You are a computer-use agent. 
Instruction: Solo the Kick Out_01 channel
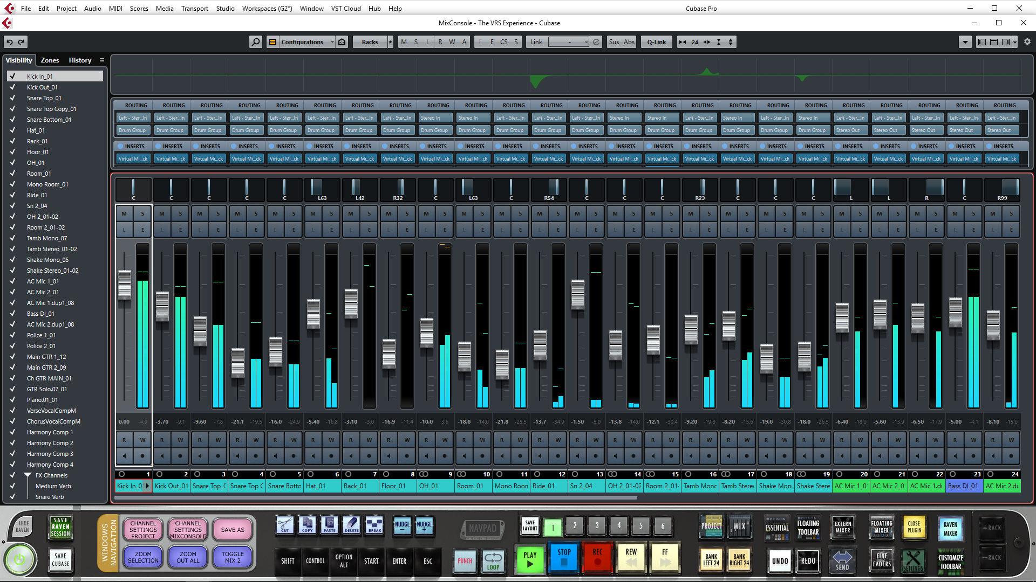point(180,214)
